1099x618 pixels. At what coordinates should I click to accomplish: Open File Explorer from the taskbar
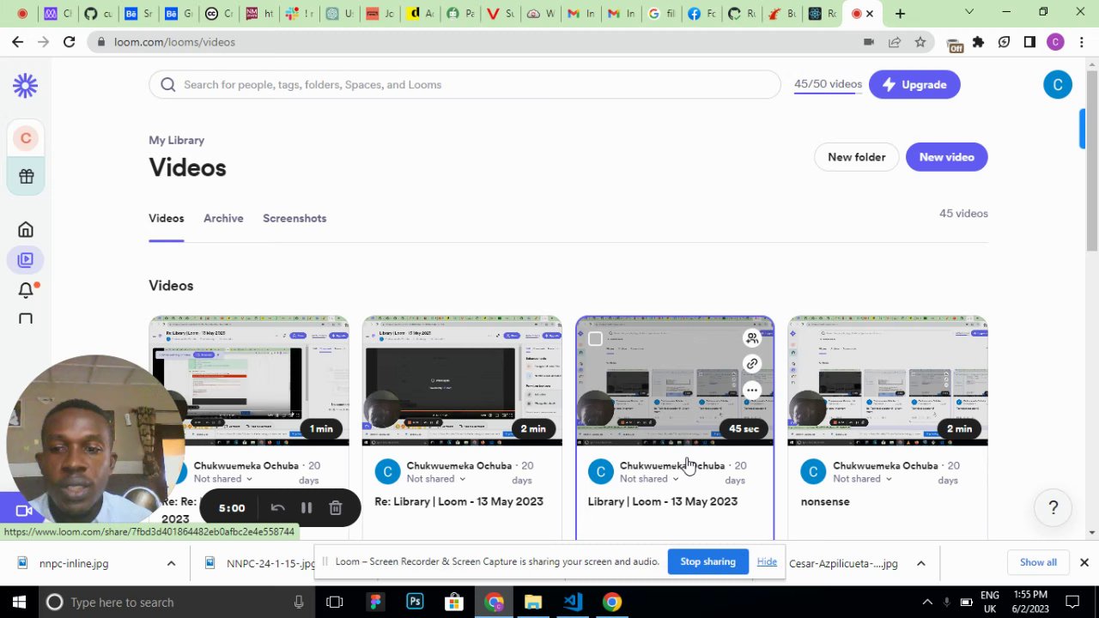click(x=533, y=602)
